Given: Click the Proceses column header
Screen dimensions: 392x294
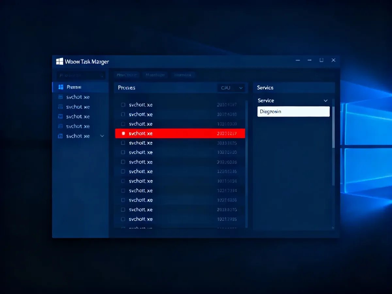Looking at the screenshot, I should pos(126,88).
